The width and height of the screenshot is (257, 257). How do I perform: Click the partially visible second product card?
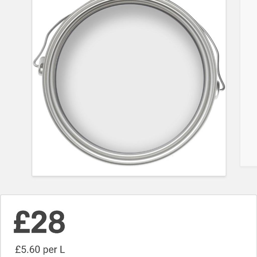coord(248,83)
